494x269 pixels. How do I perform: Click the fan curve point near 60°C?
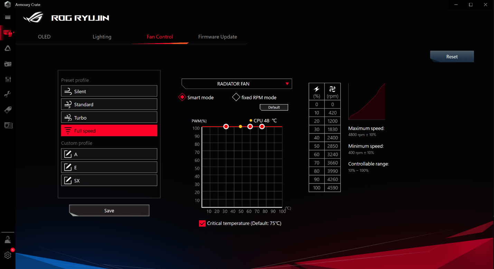(x=250, y=127)
